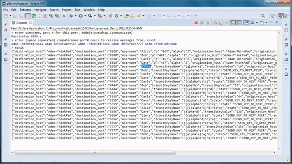The height and width of the screenshot is (164, 292).
Task: Click the vertical scrollbar up arrow
Action: point(279,33)
